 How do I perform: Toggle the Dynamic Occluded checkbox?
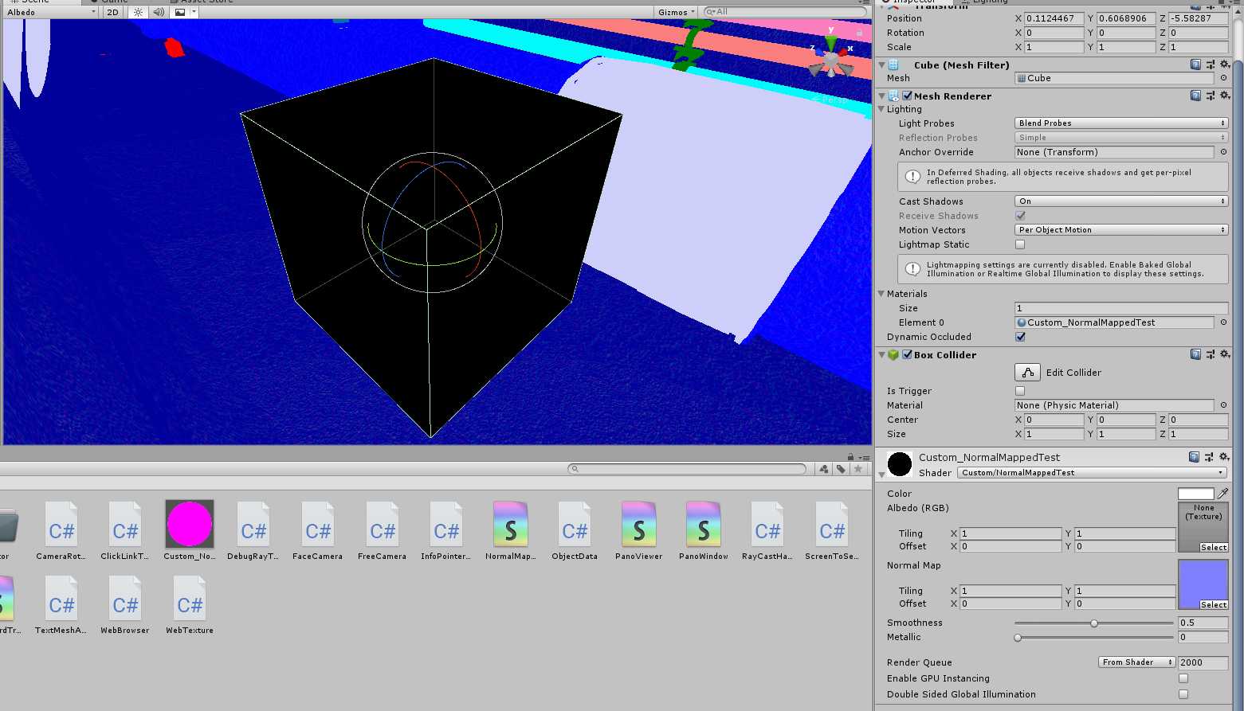coord(1020,337)
